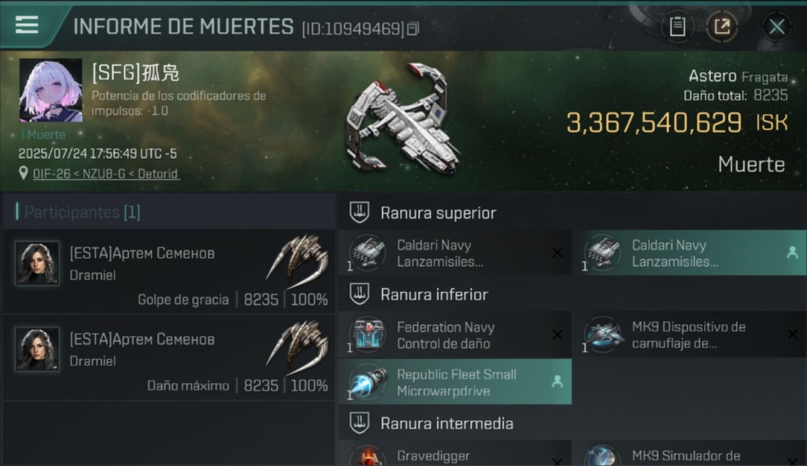Select the MK9 Dispositivo de camuflaje item

[690, 335]
